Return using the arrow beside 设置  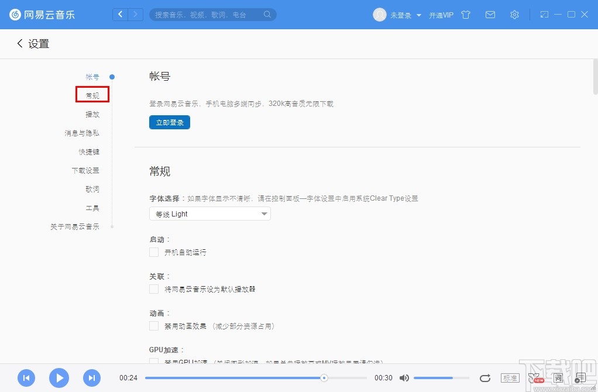click(x=20, y=43)
